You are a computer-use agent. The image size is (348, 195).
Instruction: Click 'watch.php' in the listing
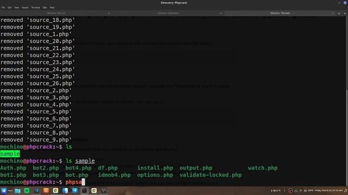[263, 168]
